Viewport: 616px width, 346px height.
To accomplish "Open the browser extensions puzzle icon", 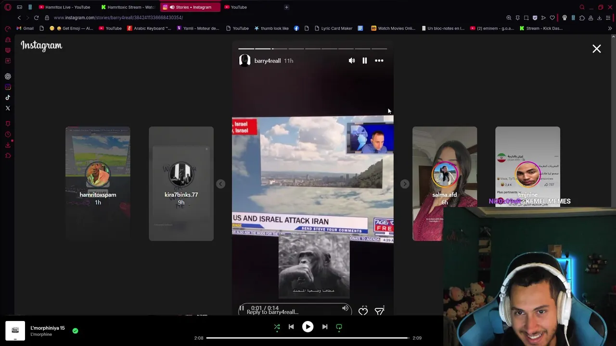I will [582, 18].
